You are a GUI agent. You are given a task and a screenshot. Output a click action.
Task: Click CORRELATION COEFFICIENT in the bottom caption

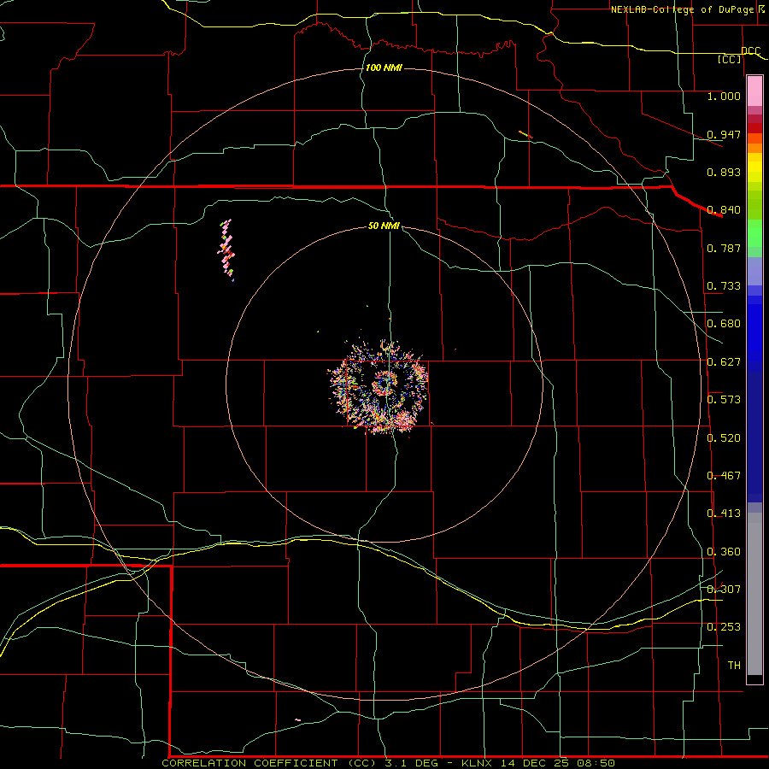249,763
